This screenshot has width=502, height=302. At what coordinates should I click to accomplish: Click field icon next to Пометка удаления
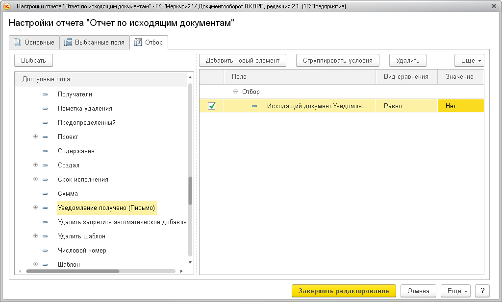[x=45, y=109]
